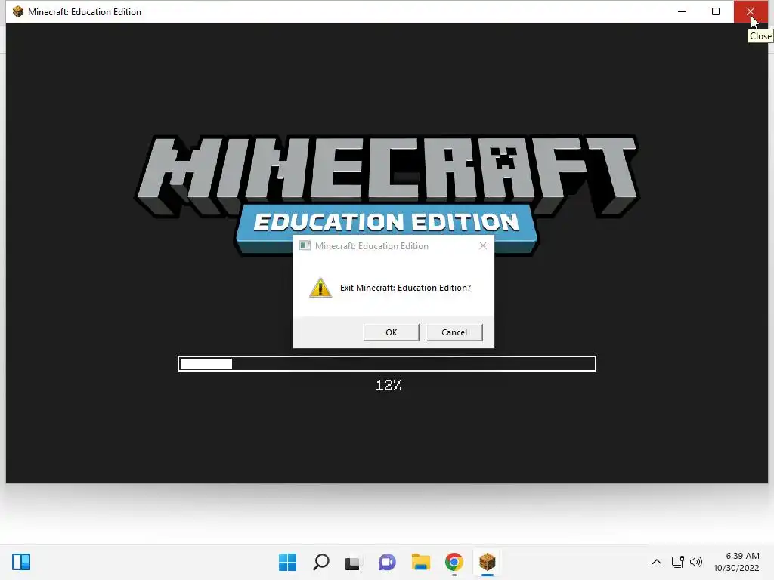
Task: Open the Widgets panel icon
Action: pos(21,562)
